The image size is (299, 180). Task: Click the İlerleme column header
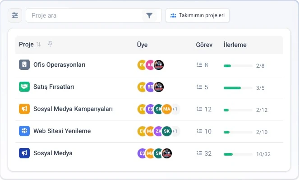[x=235, y=45]
